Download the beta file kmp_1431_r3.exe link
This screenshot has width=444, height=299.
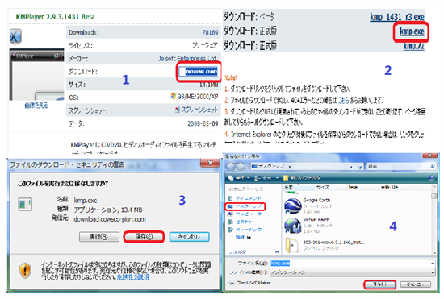coord(397,17)
